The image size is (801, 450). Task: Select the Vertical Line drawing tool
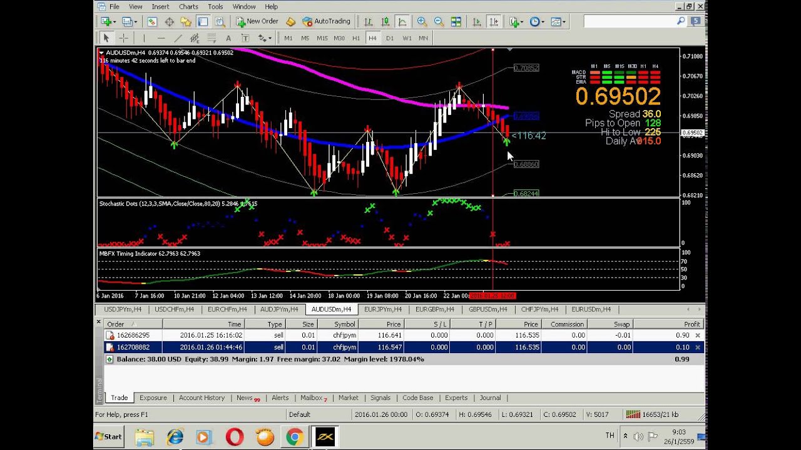tap(144, 38)
